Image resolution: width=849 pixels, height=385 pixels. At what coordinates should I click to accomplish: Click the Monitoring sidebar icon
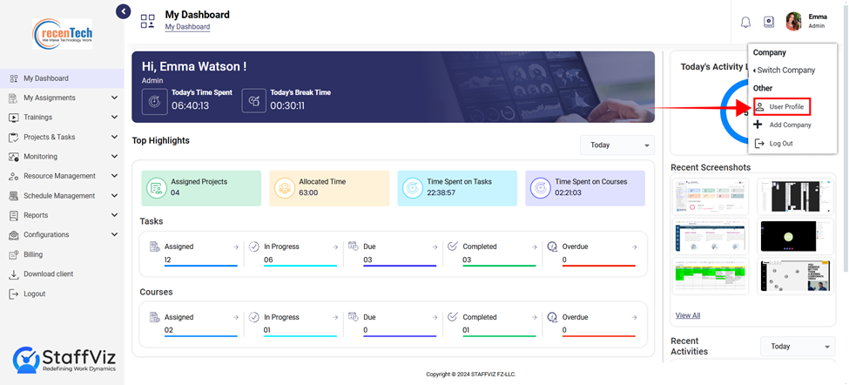[x=14, y=157]
